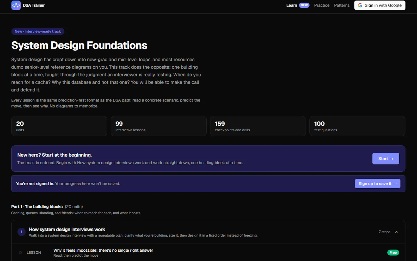Viewport: 417px width, 261px height.
Task: Click Sign up to save it
Action: (377, 183)
